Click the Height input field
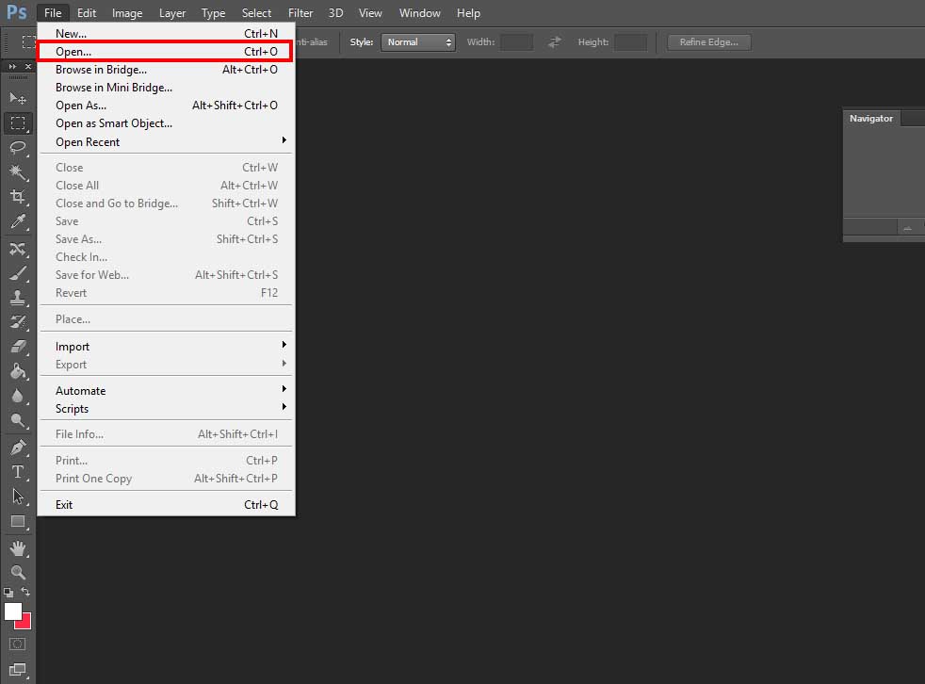 [x=630, y=41]
